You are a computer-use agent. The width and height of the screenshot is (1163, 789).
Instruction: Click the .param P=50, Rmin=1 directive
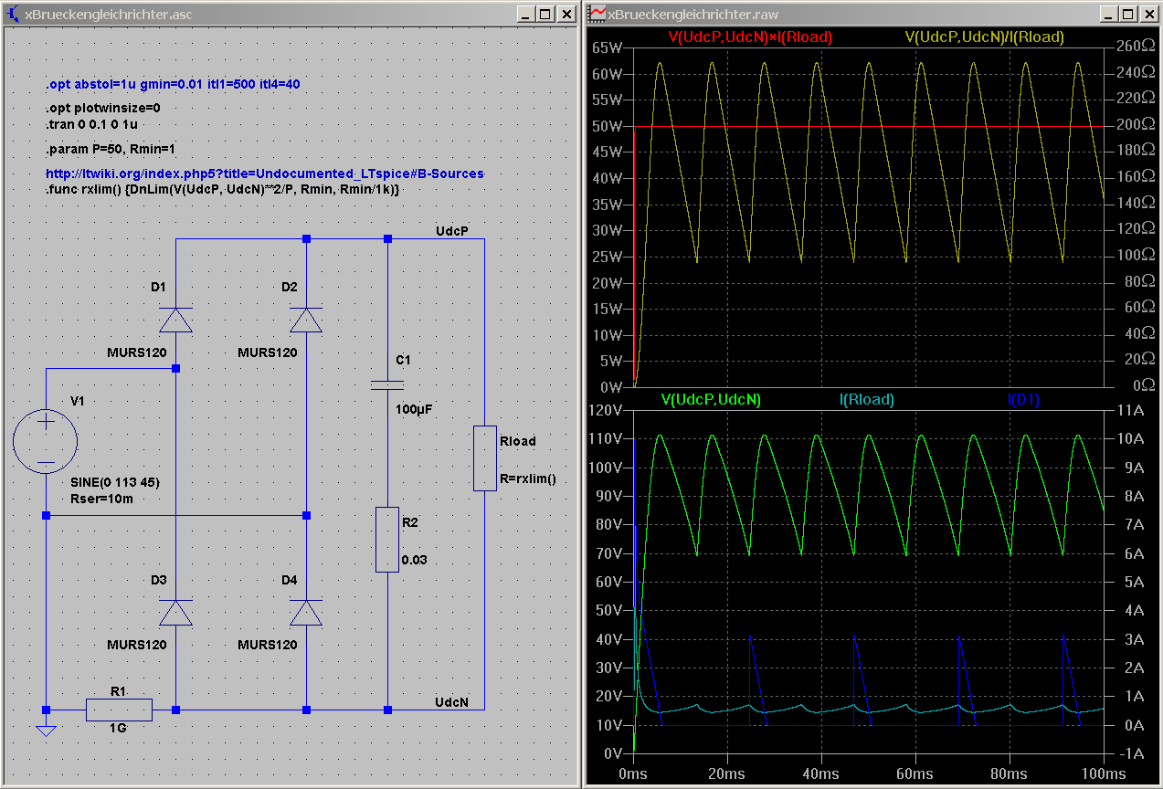(110, 149)
